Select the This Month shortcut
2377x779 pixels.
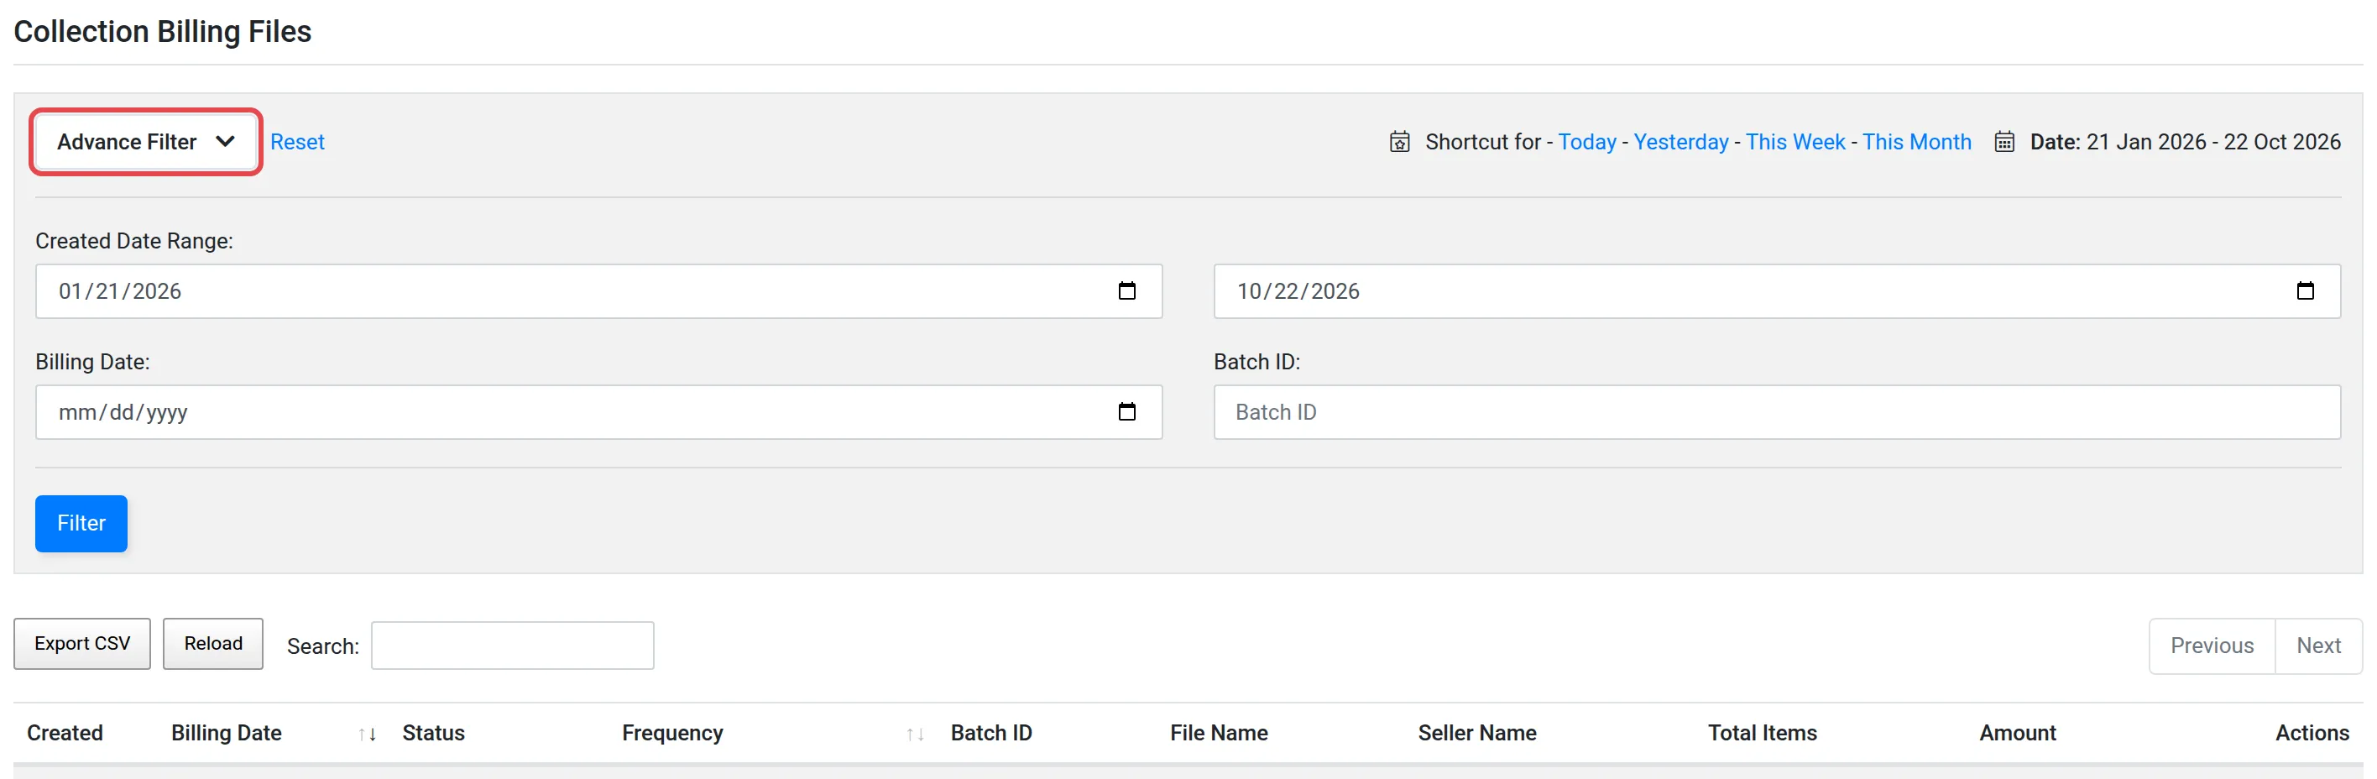[x=1916, y=142]
